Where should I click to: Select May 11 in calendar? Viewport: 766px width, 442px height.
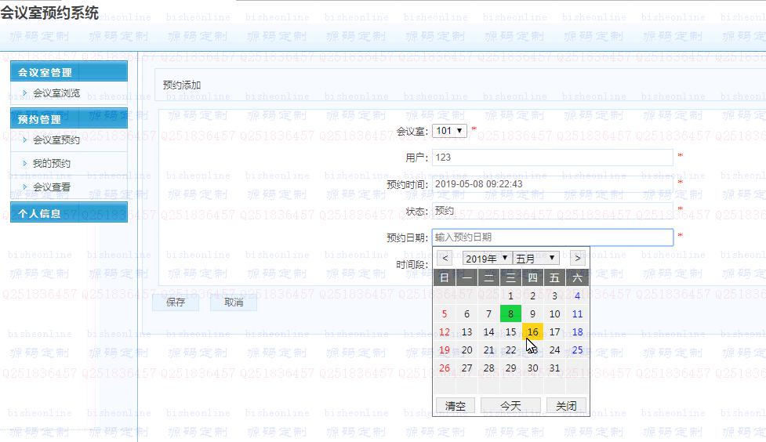(x=577, y=314)
